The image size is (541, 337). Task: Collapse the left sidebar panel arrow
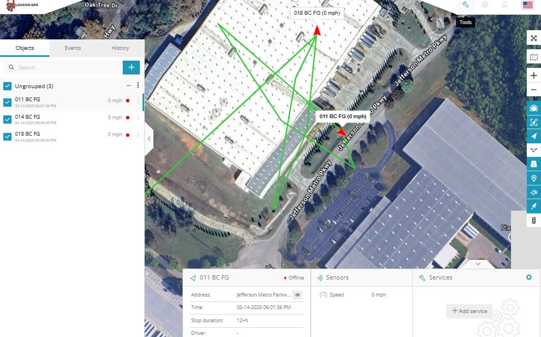(149, 139)
